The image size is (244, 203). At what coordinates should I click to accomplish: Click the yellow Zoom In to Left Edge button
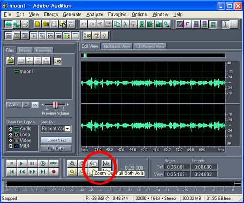click(x=72, y=172)
